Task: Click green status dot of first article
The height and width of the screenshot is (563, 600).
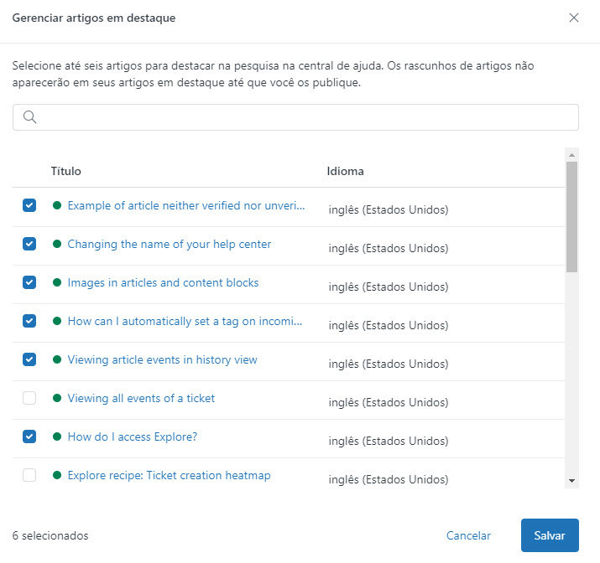Action: click(57, 205)
